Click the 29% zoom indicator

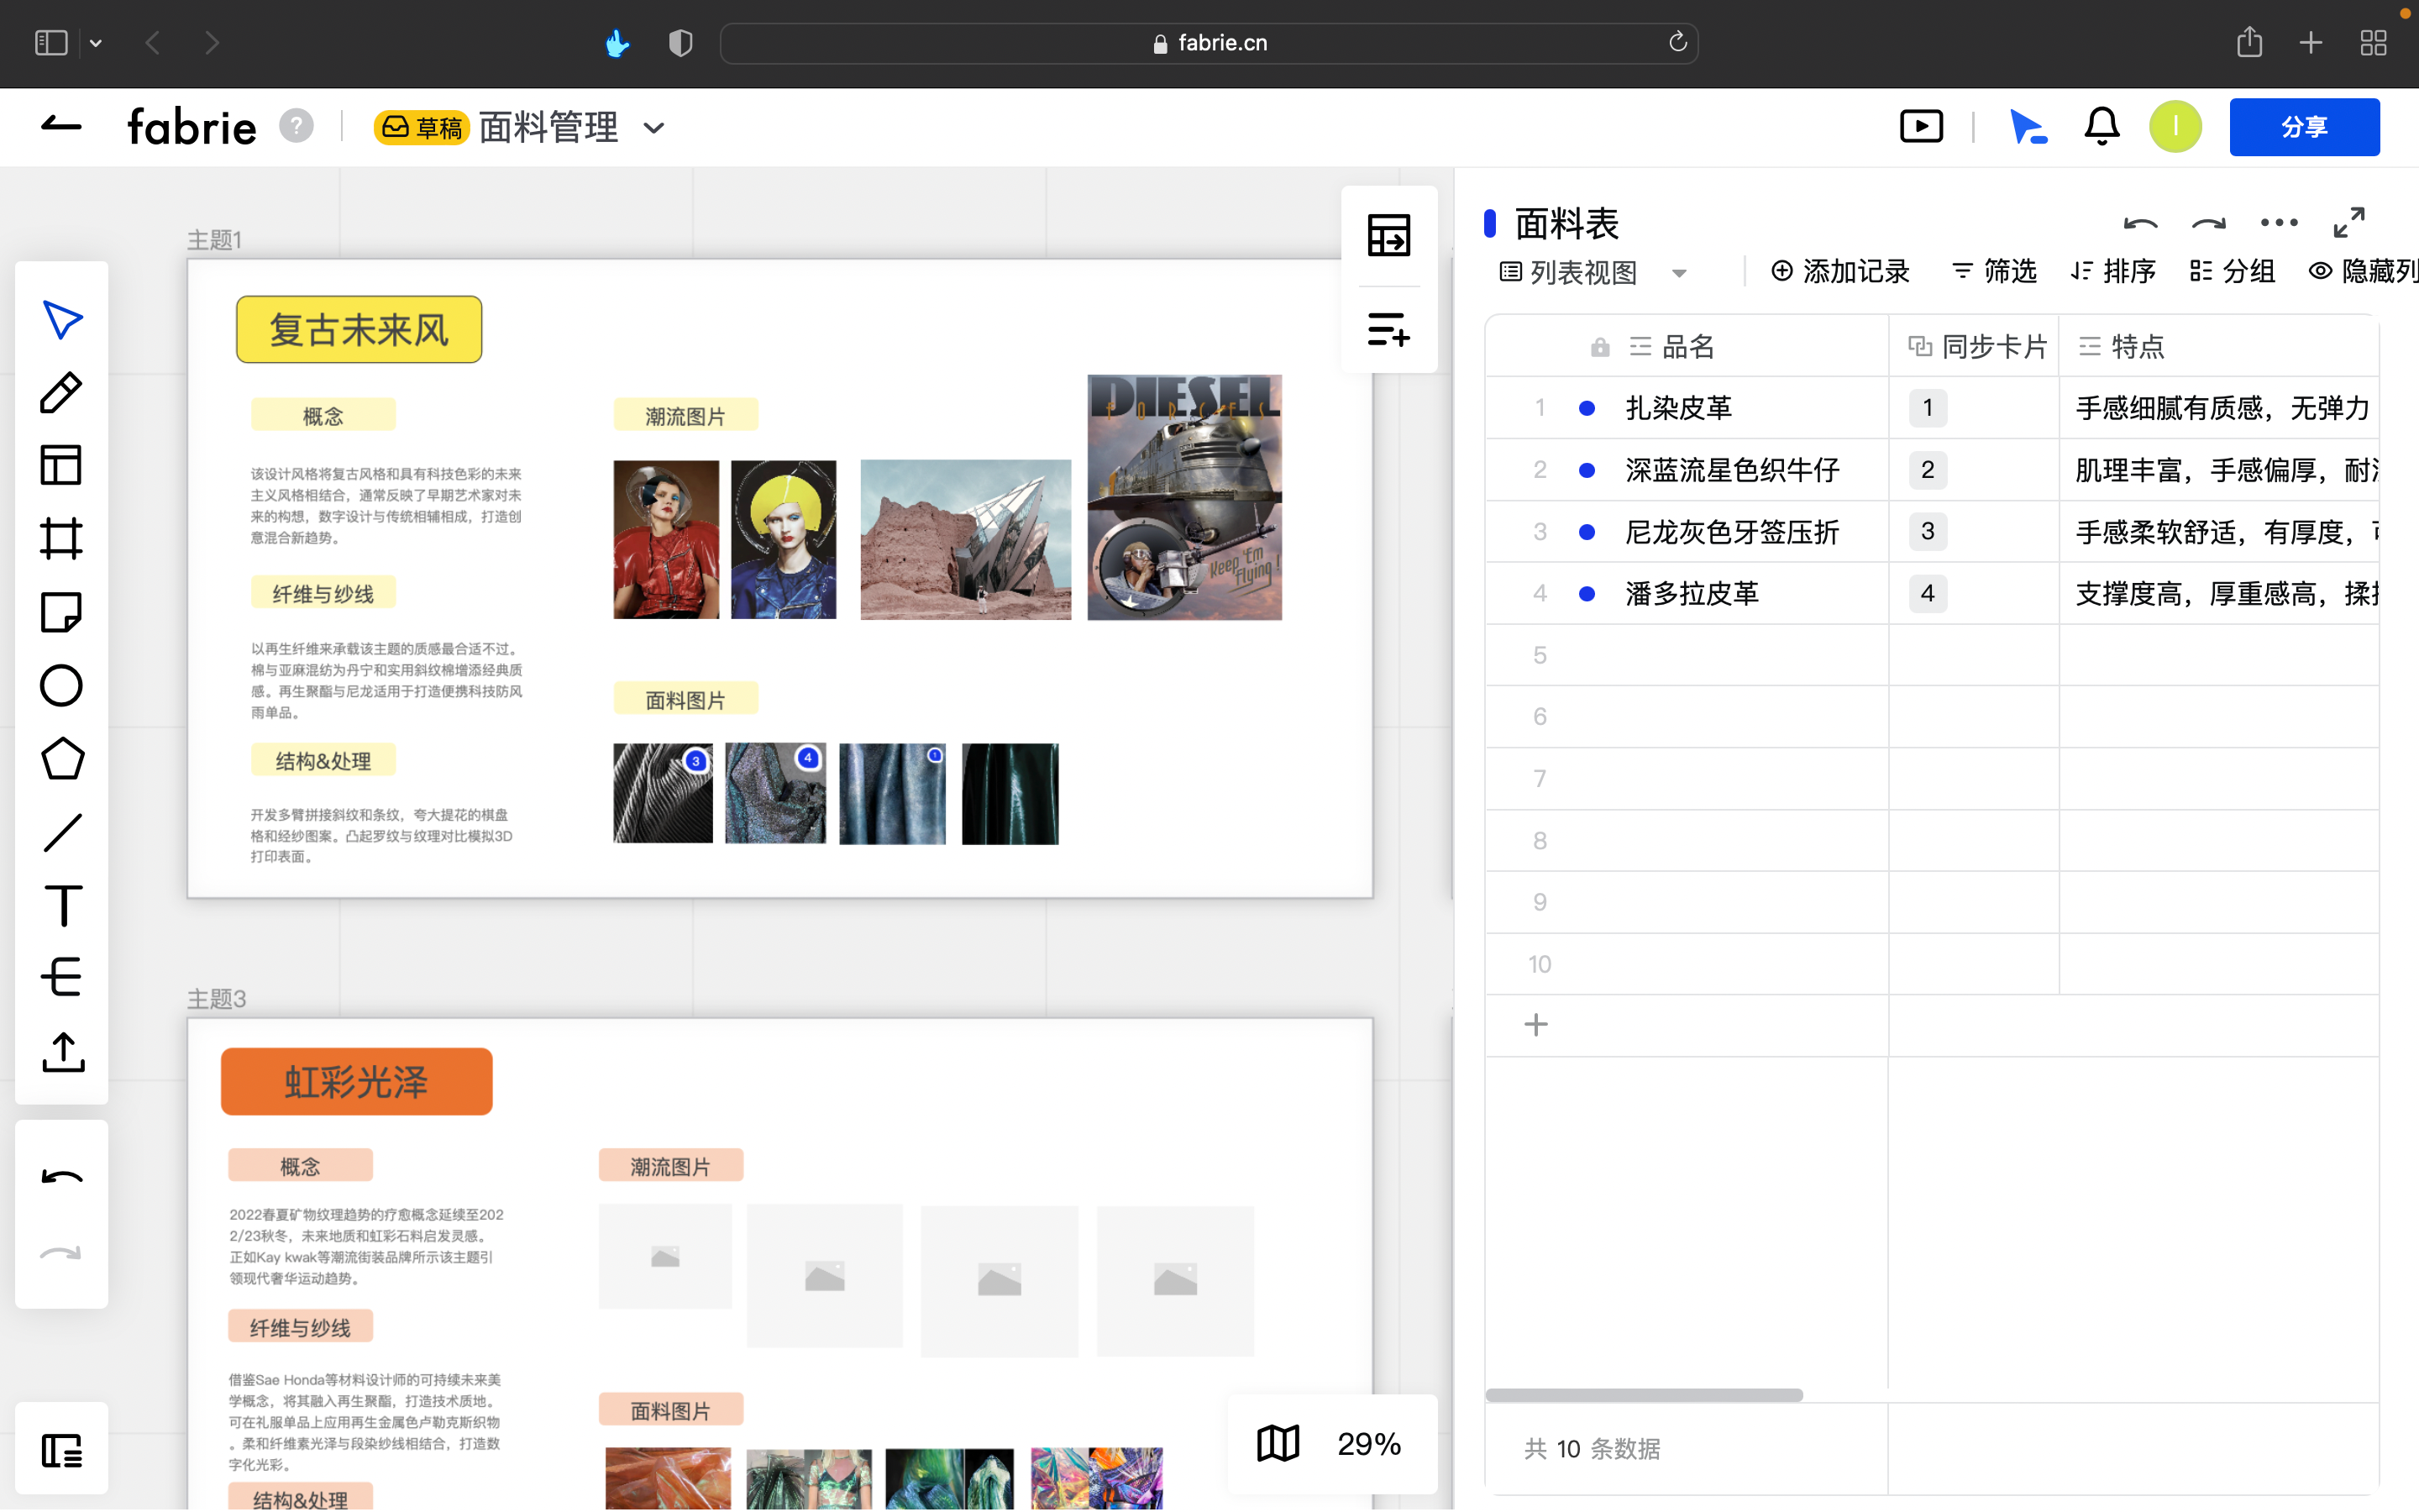point(1368,1444)
